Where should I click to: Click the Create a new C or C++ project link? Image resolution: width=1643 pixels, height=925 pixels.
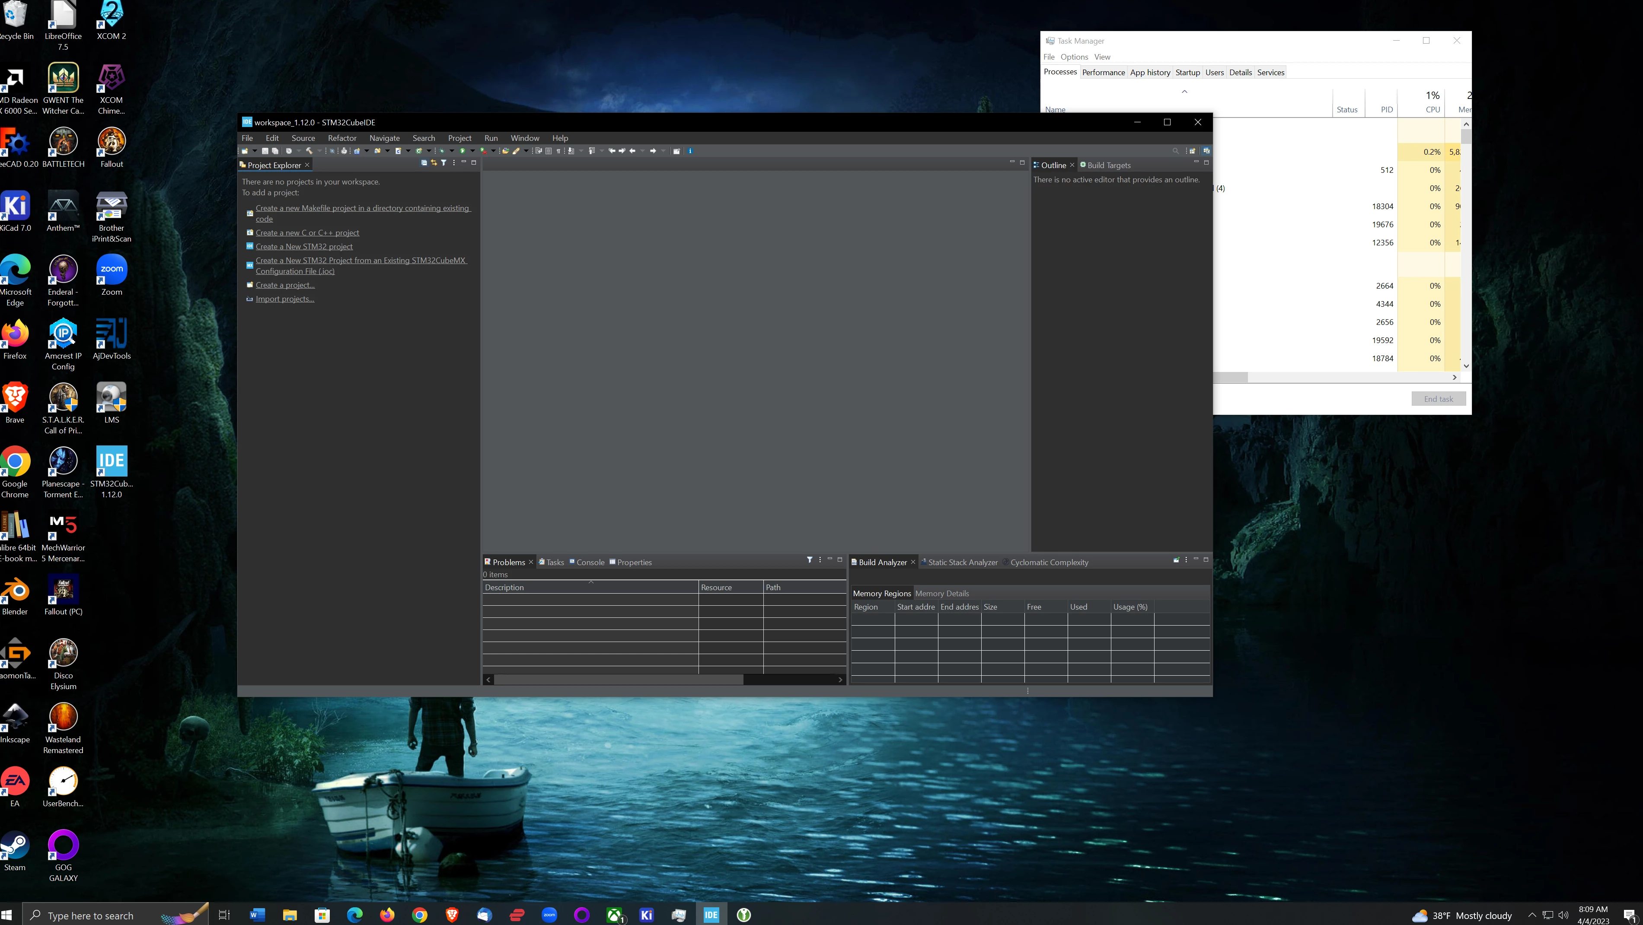307,233
